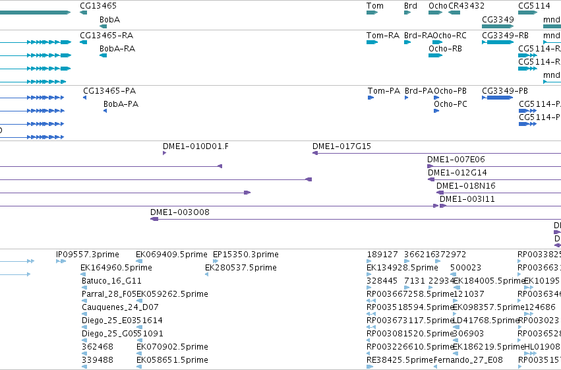Click the 328445 EST label
This screenshot has height=370, width=561.
382,281
